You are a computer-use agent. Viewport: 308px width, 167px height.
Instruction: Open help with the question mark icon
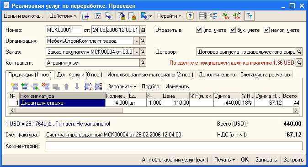[x=190, y=16]
